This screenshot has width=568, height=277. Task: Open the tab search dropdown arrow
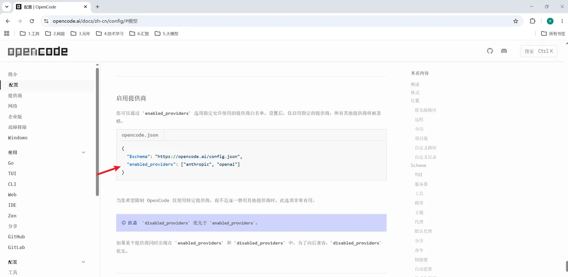7,6
